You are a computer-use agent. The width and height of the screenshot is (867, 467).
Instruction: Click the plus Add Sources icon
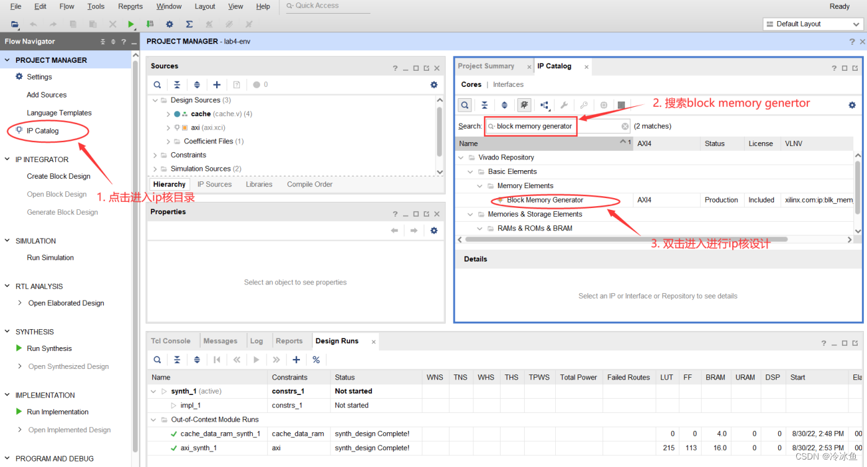(217, 85)
